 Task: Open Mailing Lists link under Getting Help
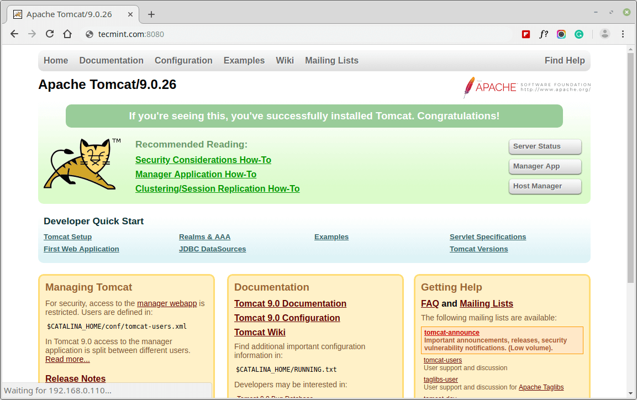tap(486, 304)
